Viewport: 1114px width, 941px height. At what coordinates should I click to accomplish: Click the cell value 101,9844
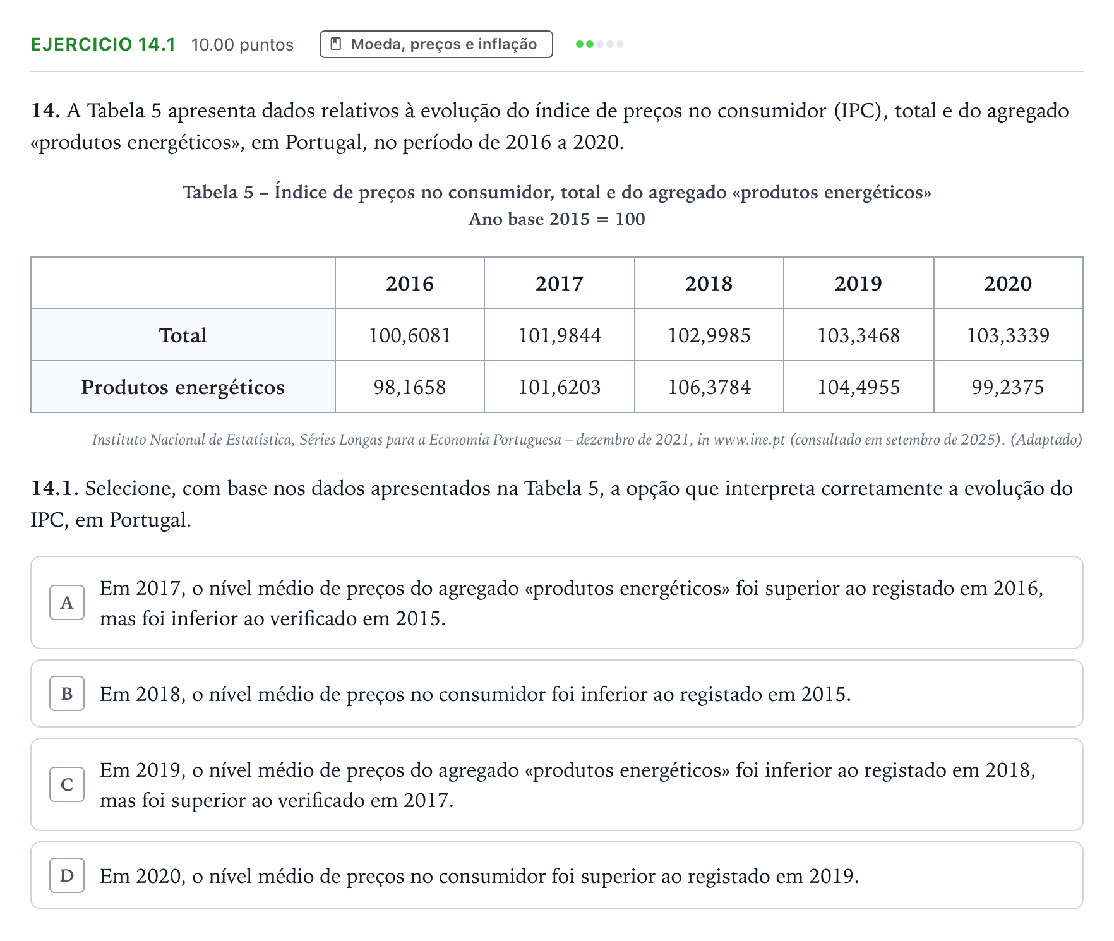tap(560, 335)
